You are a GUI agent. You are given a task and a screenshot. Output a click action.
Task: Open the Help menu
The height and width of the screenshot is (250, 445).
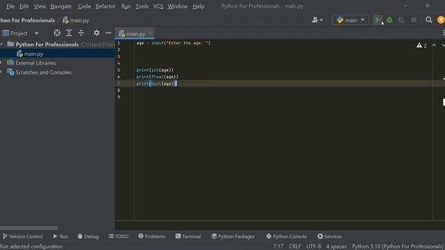[198, 6]
